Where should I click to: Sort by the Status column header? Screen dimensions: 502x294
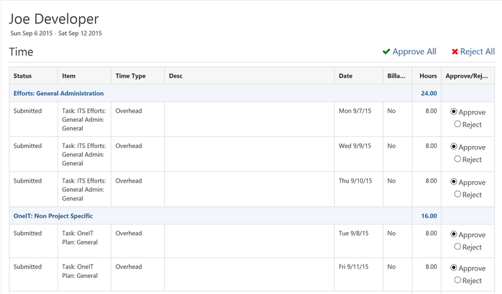pyautogui.click(x=23, y=76)
